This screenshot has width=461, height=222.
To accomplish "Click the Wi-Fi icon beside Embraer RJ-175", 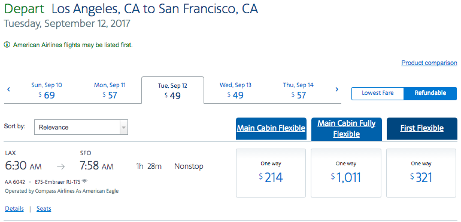I will [84, 181].
